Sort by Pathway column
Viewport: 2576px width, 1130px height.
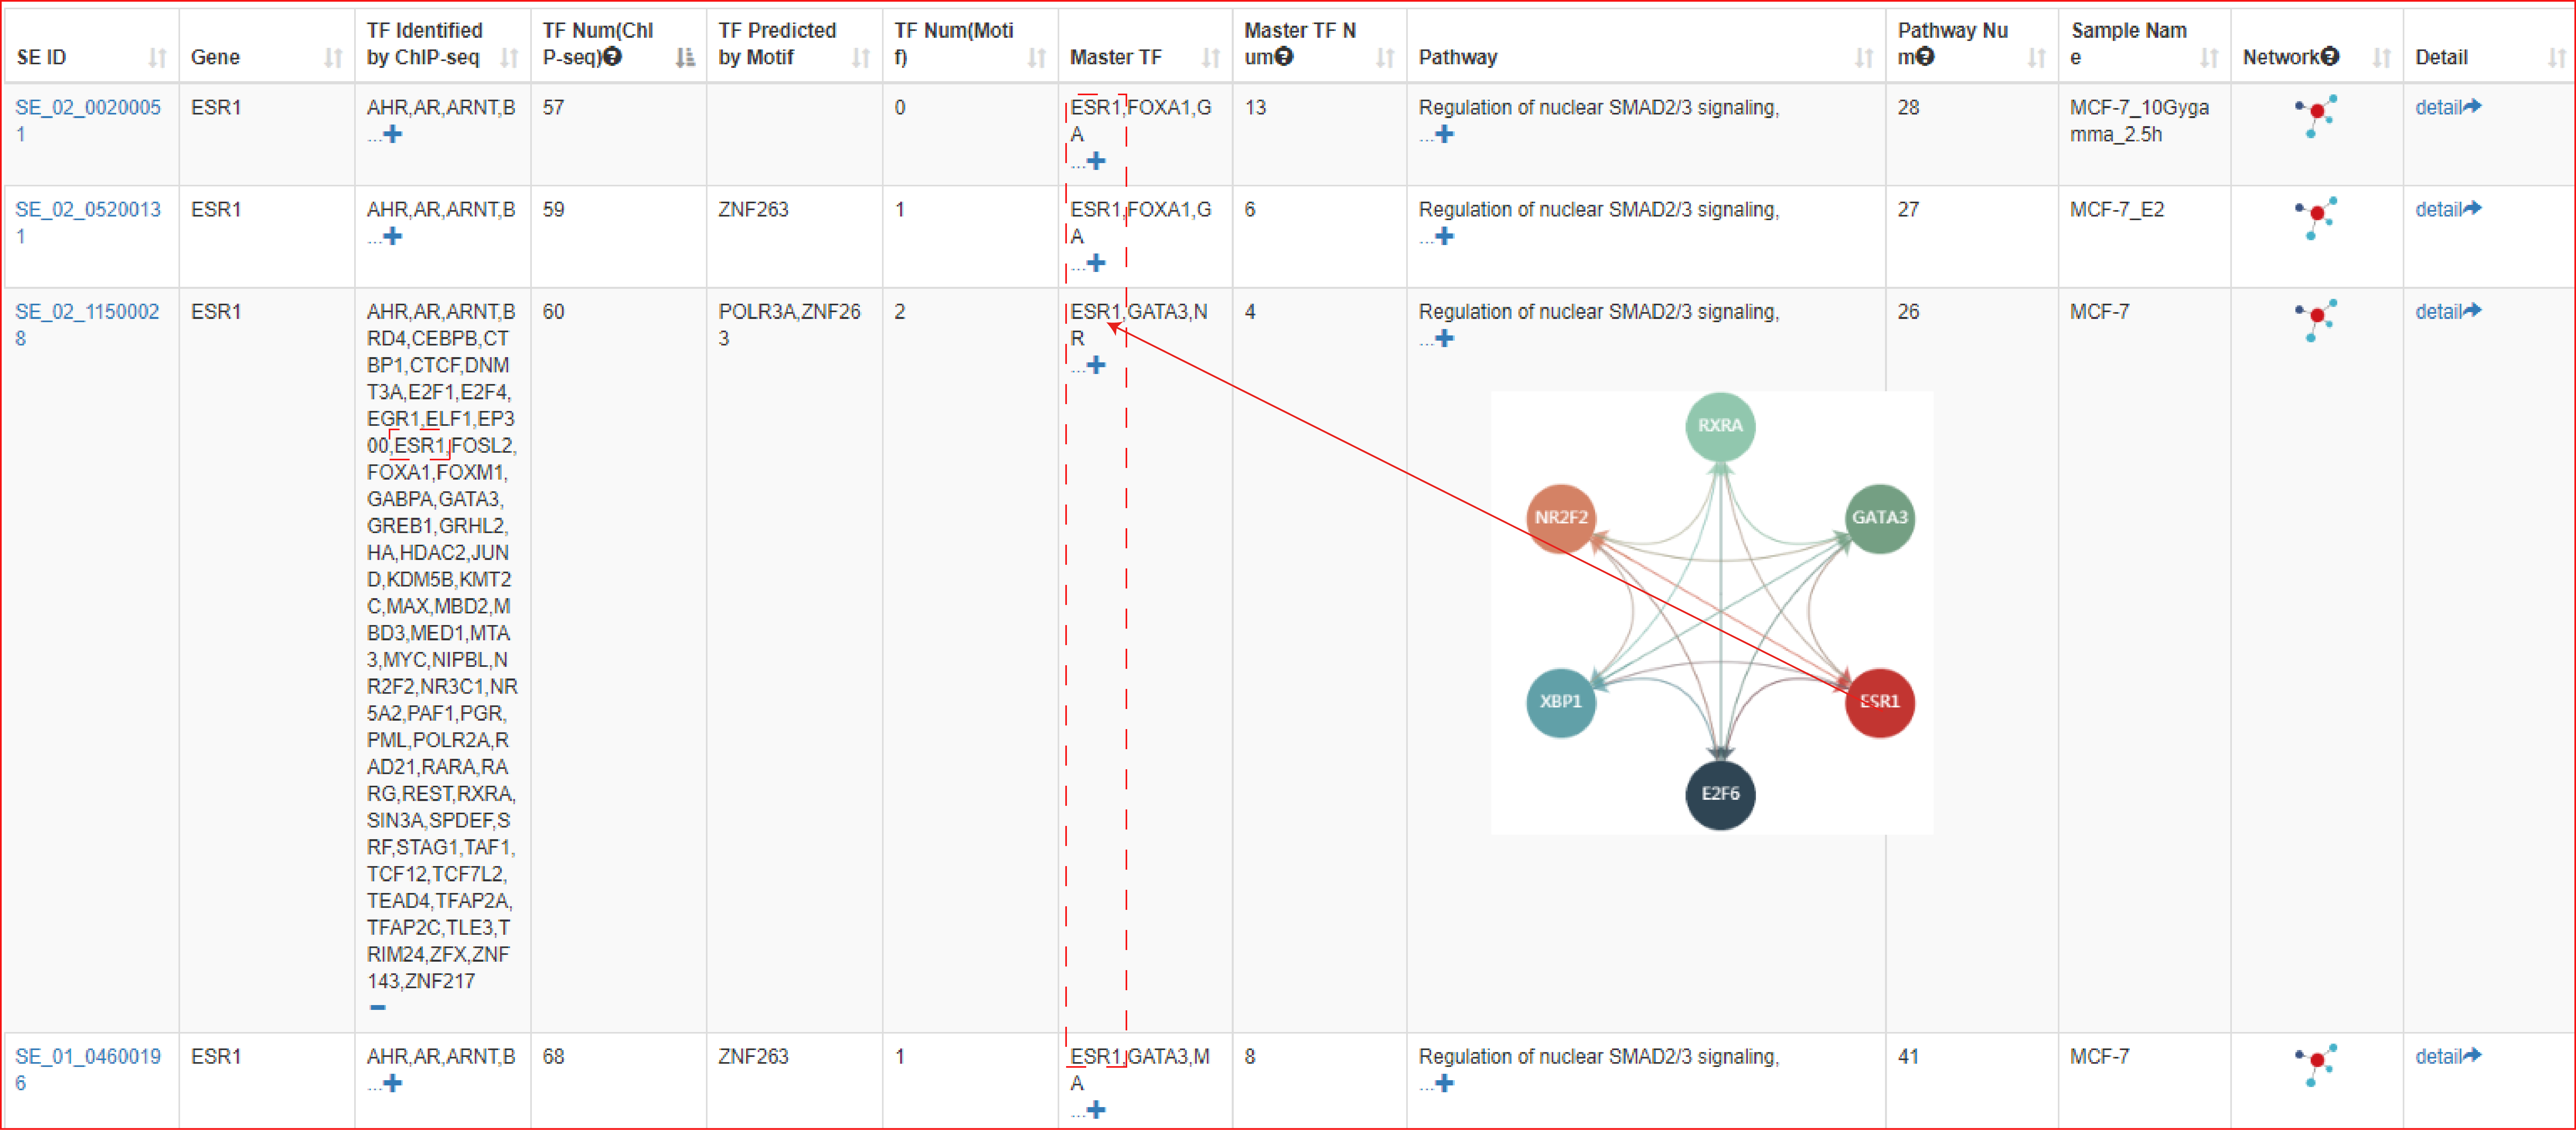point(1864,58)
